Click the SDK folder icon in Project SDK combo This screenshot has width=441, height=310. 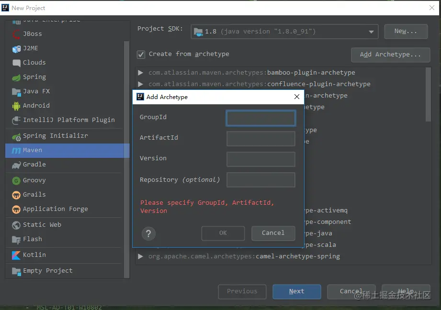[198, 32]
